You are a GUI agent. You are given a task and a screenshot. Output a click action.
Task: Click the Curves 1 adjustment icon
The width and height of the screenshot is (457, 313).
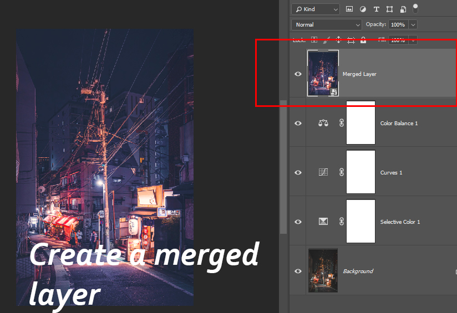pyautogui.click(x=323, y=172)
